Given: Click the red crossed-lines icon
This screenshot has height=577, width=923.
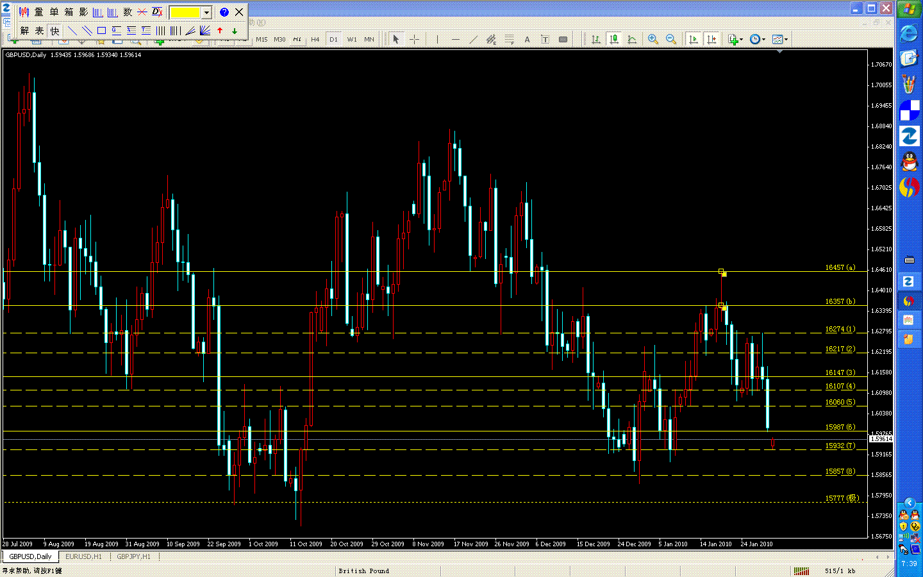Looking at the screenshot, I should (x=142, y=12).
